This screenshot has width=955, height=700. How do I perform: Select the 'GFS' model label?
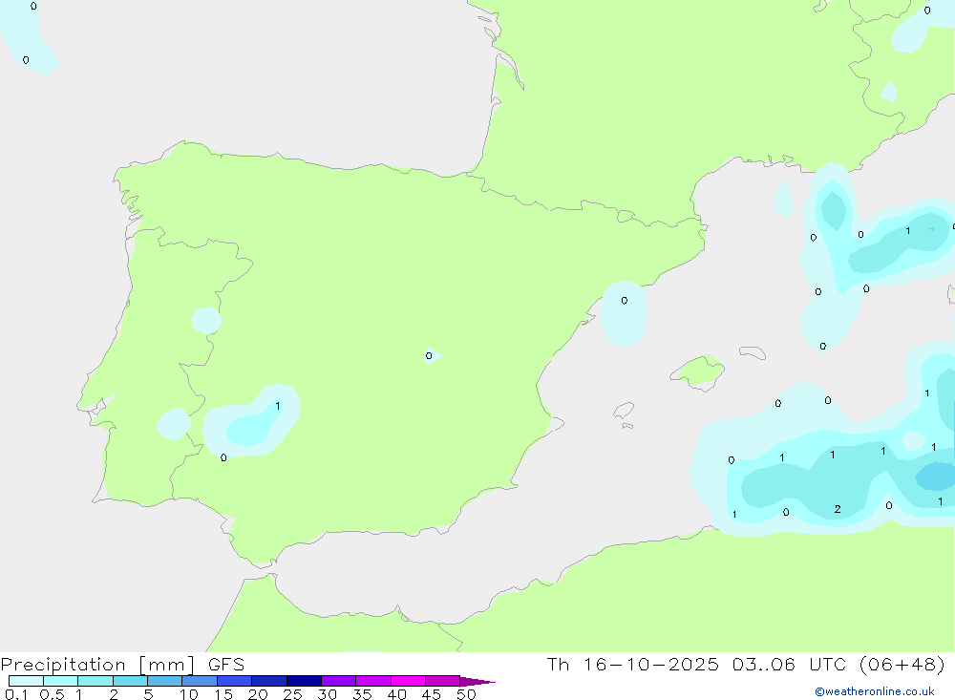226,664
